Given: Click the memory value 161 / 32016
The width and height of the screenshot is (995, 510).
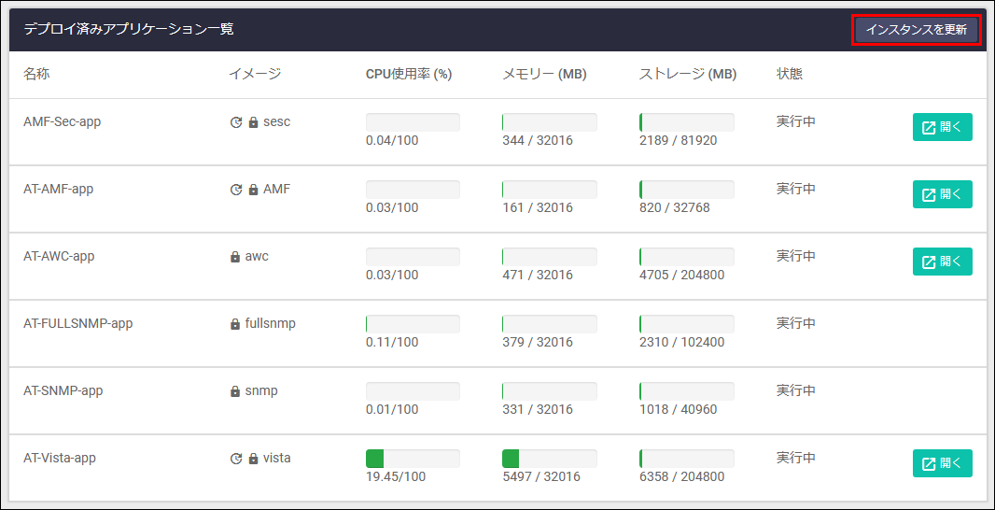Looking at the screenshot, I should 538,207.
